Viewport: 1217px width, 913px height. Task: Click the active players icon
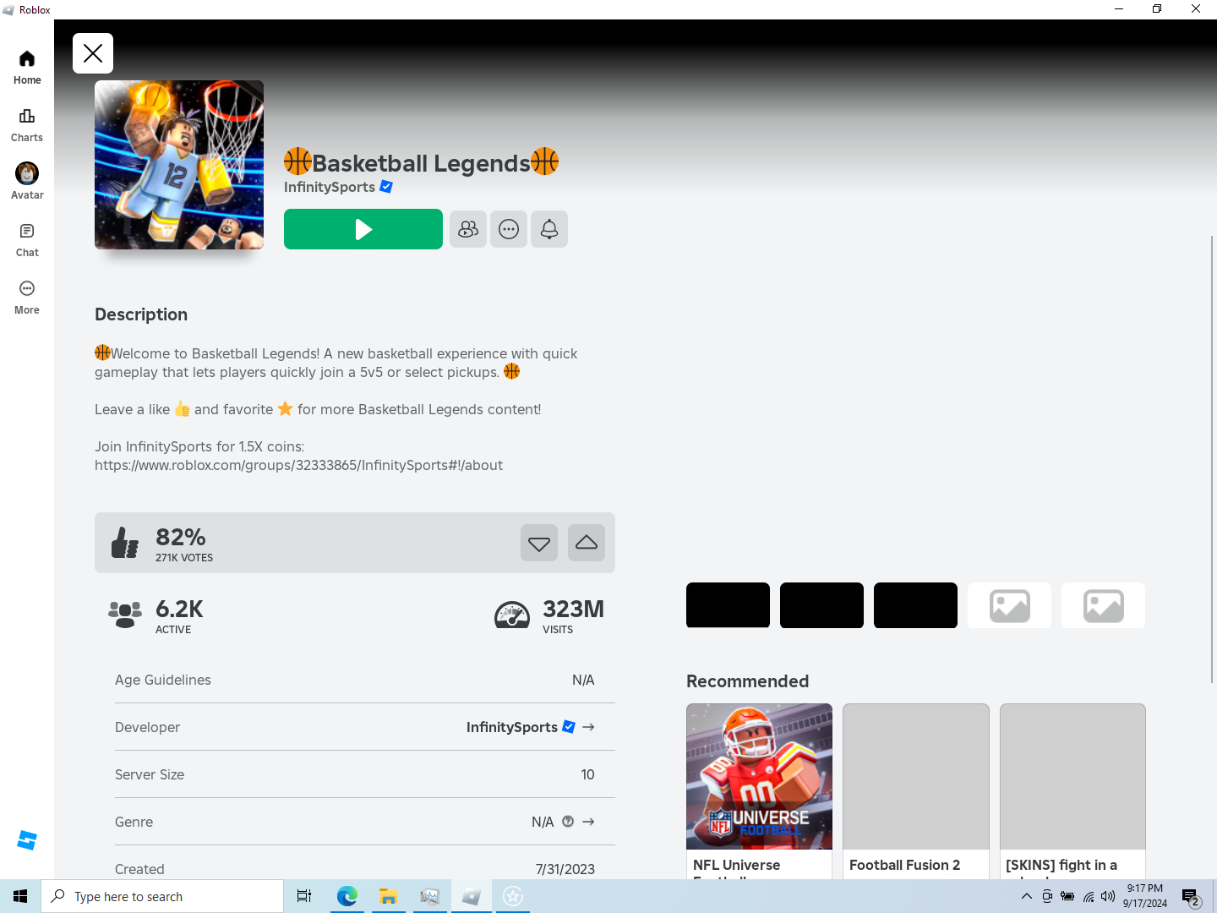(125, 615)
